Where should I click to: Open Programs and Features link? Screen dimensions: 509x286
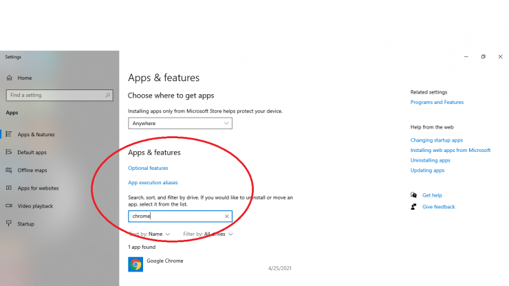(x=437, y=102)
